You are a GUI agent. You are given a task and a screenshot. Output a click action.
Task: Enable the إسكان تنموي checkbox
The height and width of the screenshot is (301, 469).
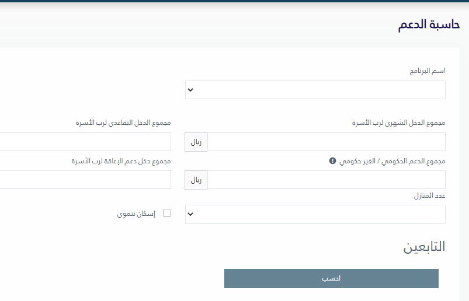[x=167, y=213]
